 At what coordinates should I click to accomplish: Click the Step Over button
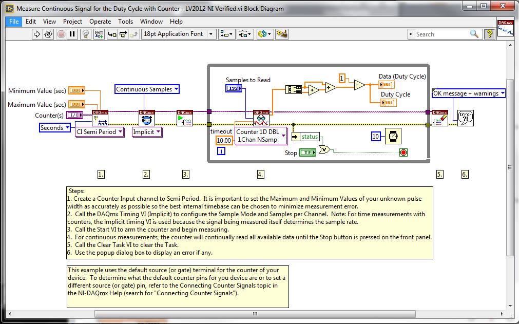pos(123,34)
